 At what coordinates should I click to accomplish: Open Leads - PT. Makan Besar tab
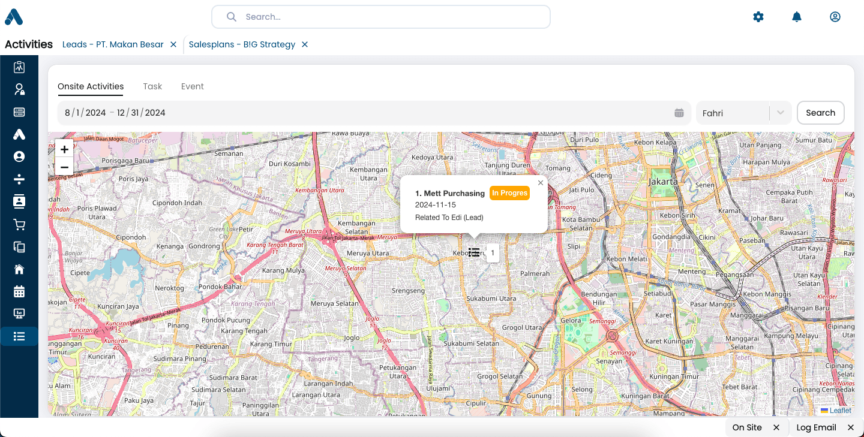[113, 44]
